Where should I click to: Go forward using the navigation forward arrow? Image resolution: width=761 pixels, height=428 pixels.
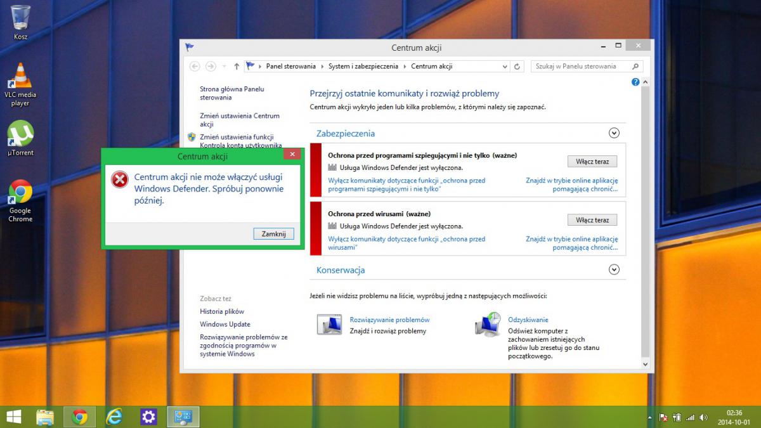211,66
